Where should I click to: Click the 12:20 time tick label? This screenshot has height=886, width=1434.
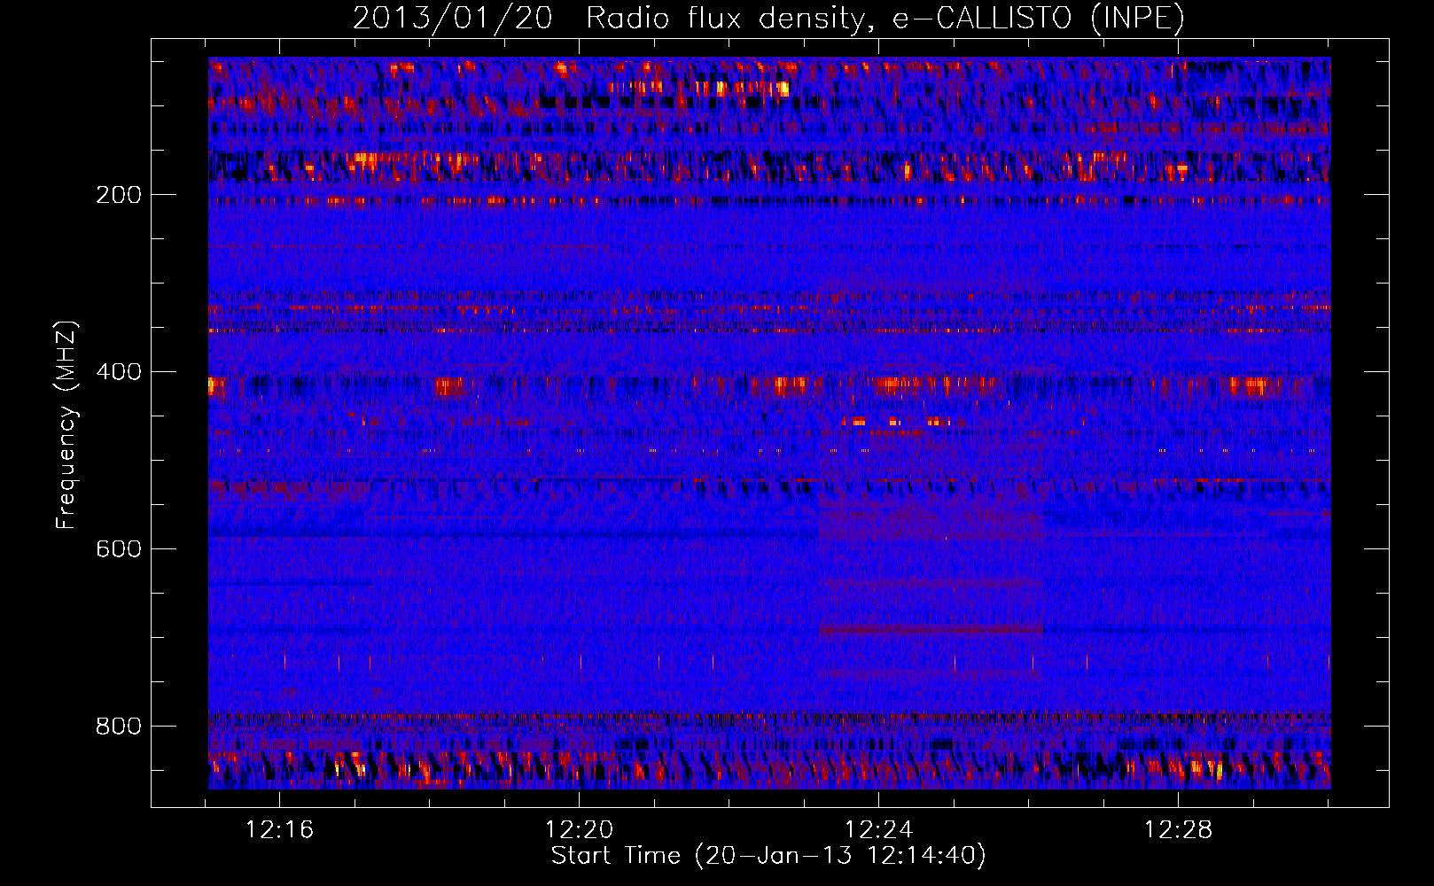tap(580, 830)
